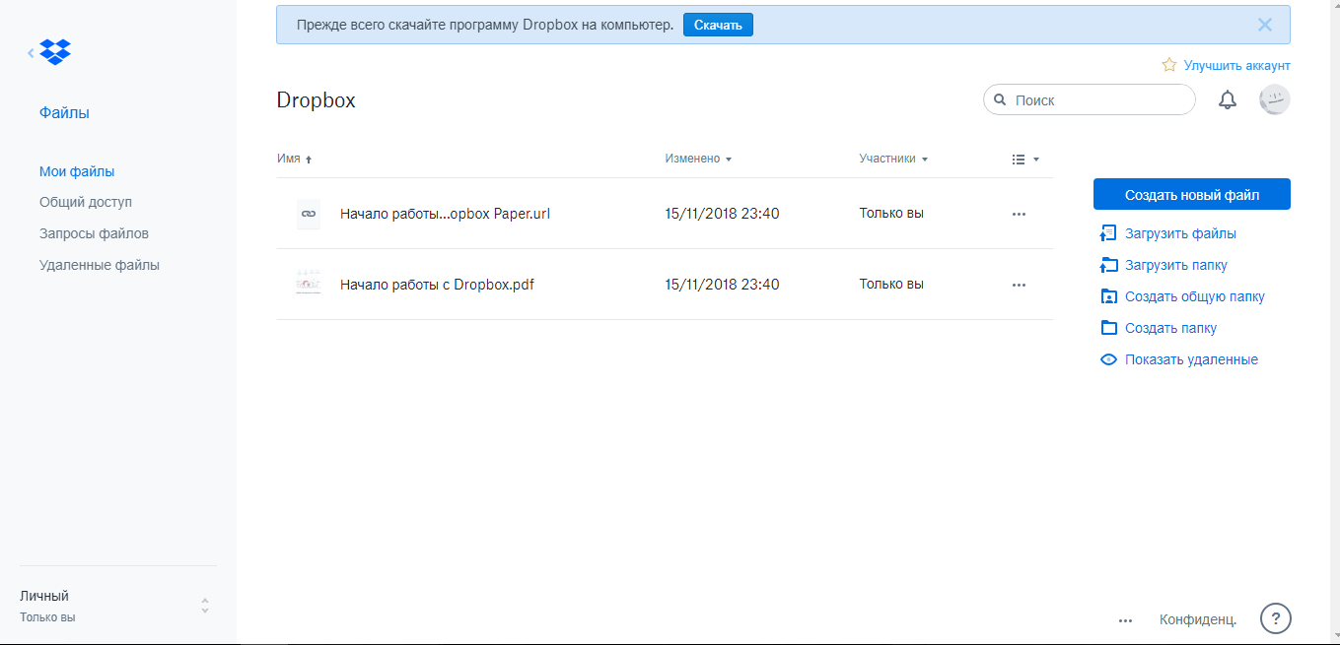Open notifications bell icon

click(x=1228, y=99)
